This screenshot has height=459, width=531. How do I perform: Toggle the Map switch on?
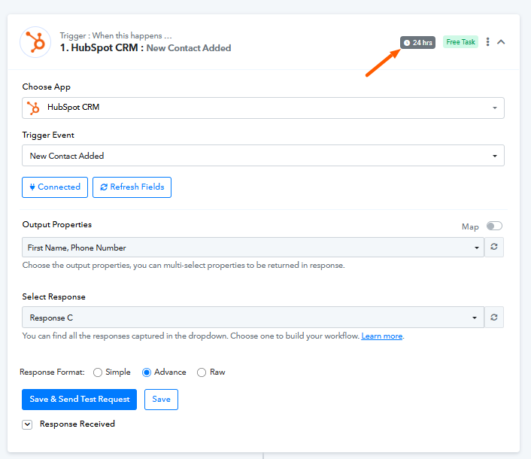click(494, 226)
